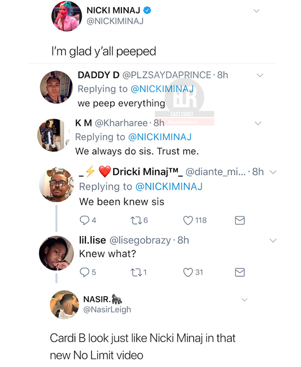Expand dropdown arrow on NASIR's tweet
301x367 pixels.
(x=244, y=300)
